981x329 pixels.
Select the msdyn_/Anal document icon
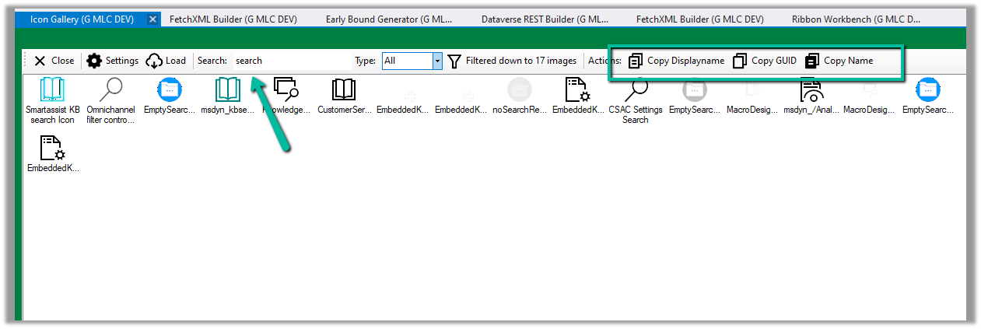tap(811, 91)
